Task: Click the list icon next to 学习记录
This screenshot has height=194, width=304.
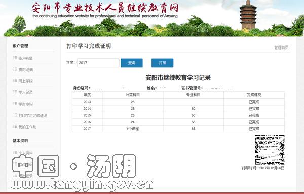Action: coord(15,92)
